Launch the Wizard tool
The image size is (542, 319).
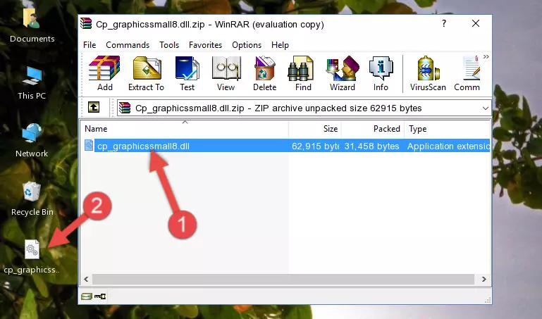tap(343, 73)
